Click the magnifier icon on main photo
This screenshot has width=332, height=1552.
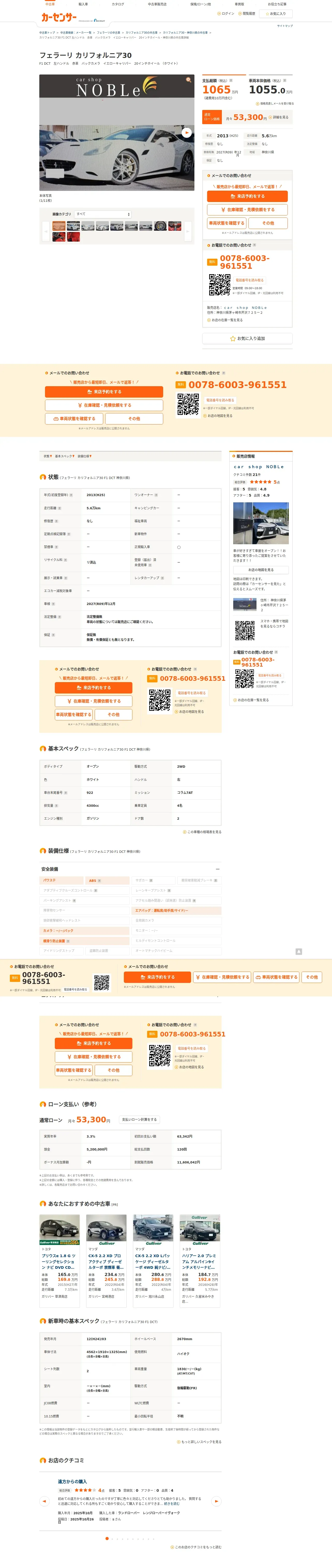(x=188, y=79)
